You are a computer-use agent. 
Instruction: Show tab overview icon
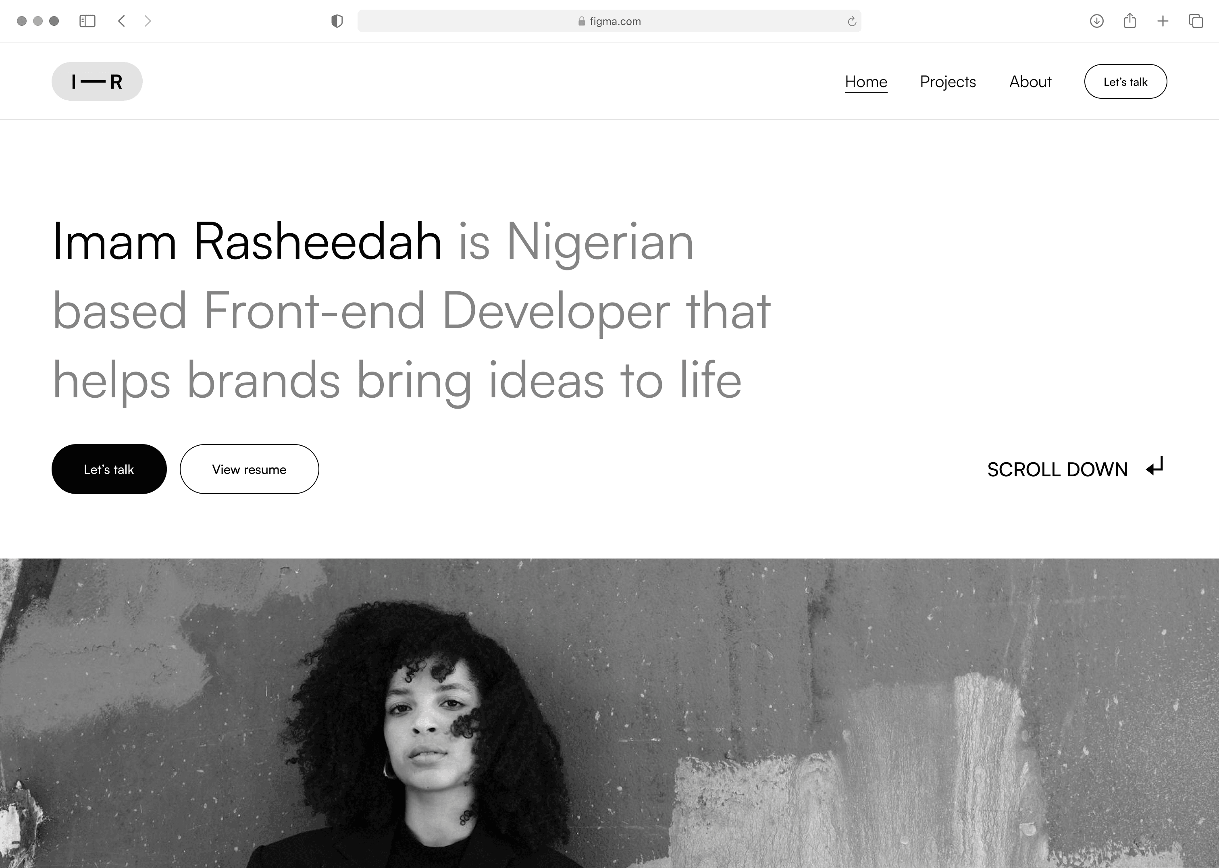click(1196, 21)
